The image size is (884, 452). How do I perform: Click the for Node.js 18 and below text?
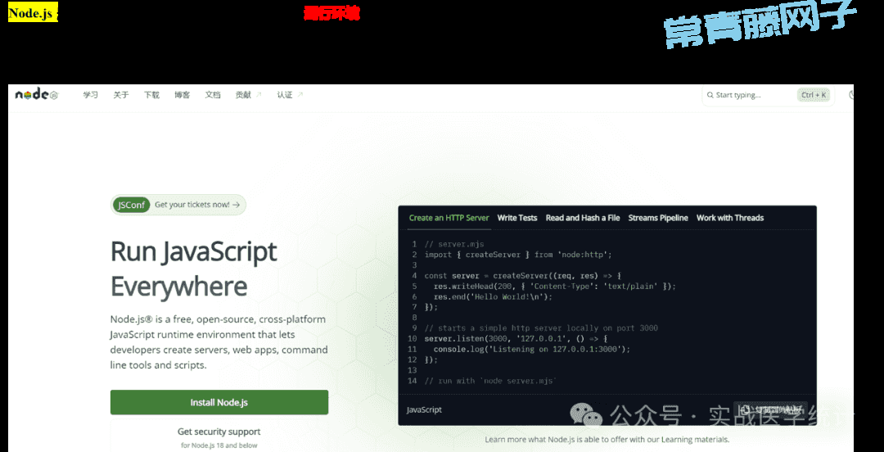pyautogui.click(x=219, y=445)
